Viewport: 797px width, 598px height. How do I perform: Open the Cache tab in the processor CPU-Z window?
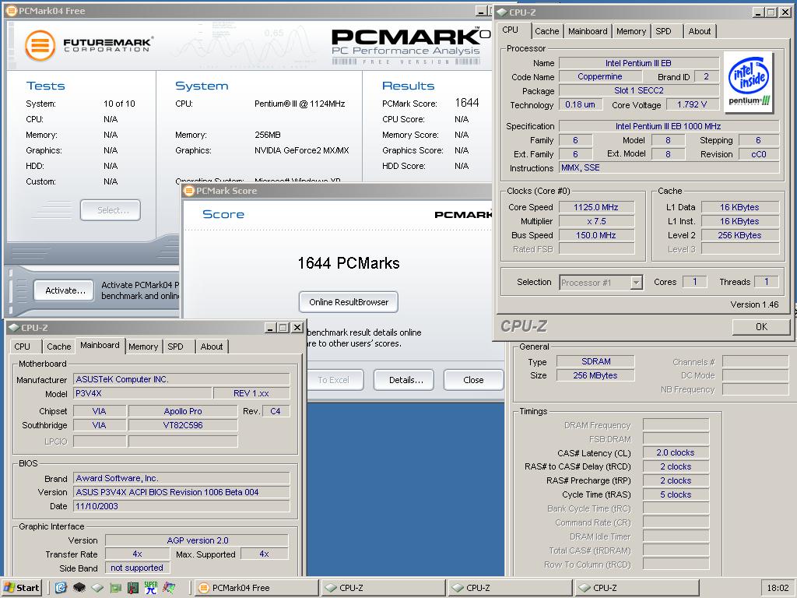pyautogui.click(x=547, y=31)
